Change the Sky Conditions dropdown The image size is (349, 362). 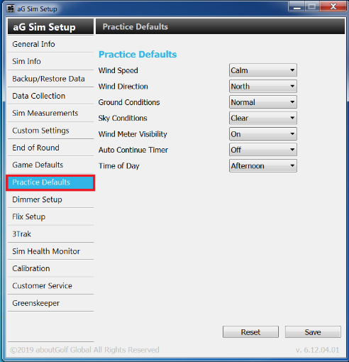point(263,118)
